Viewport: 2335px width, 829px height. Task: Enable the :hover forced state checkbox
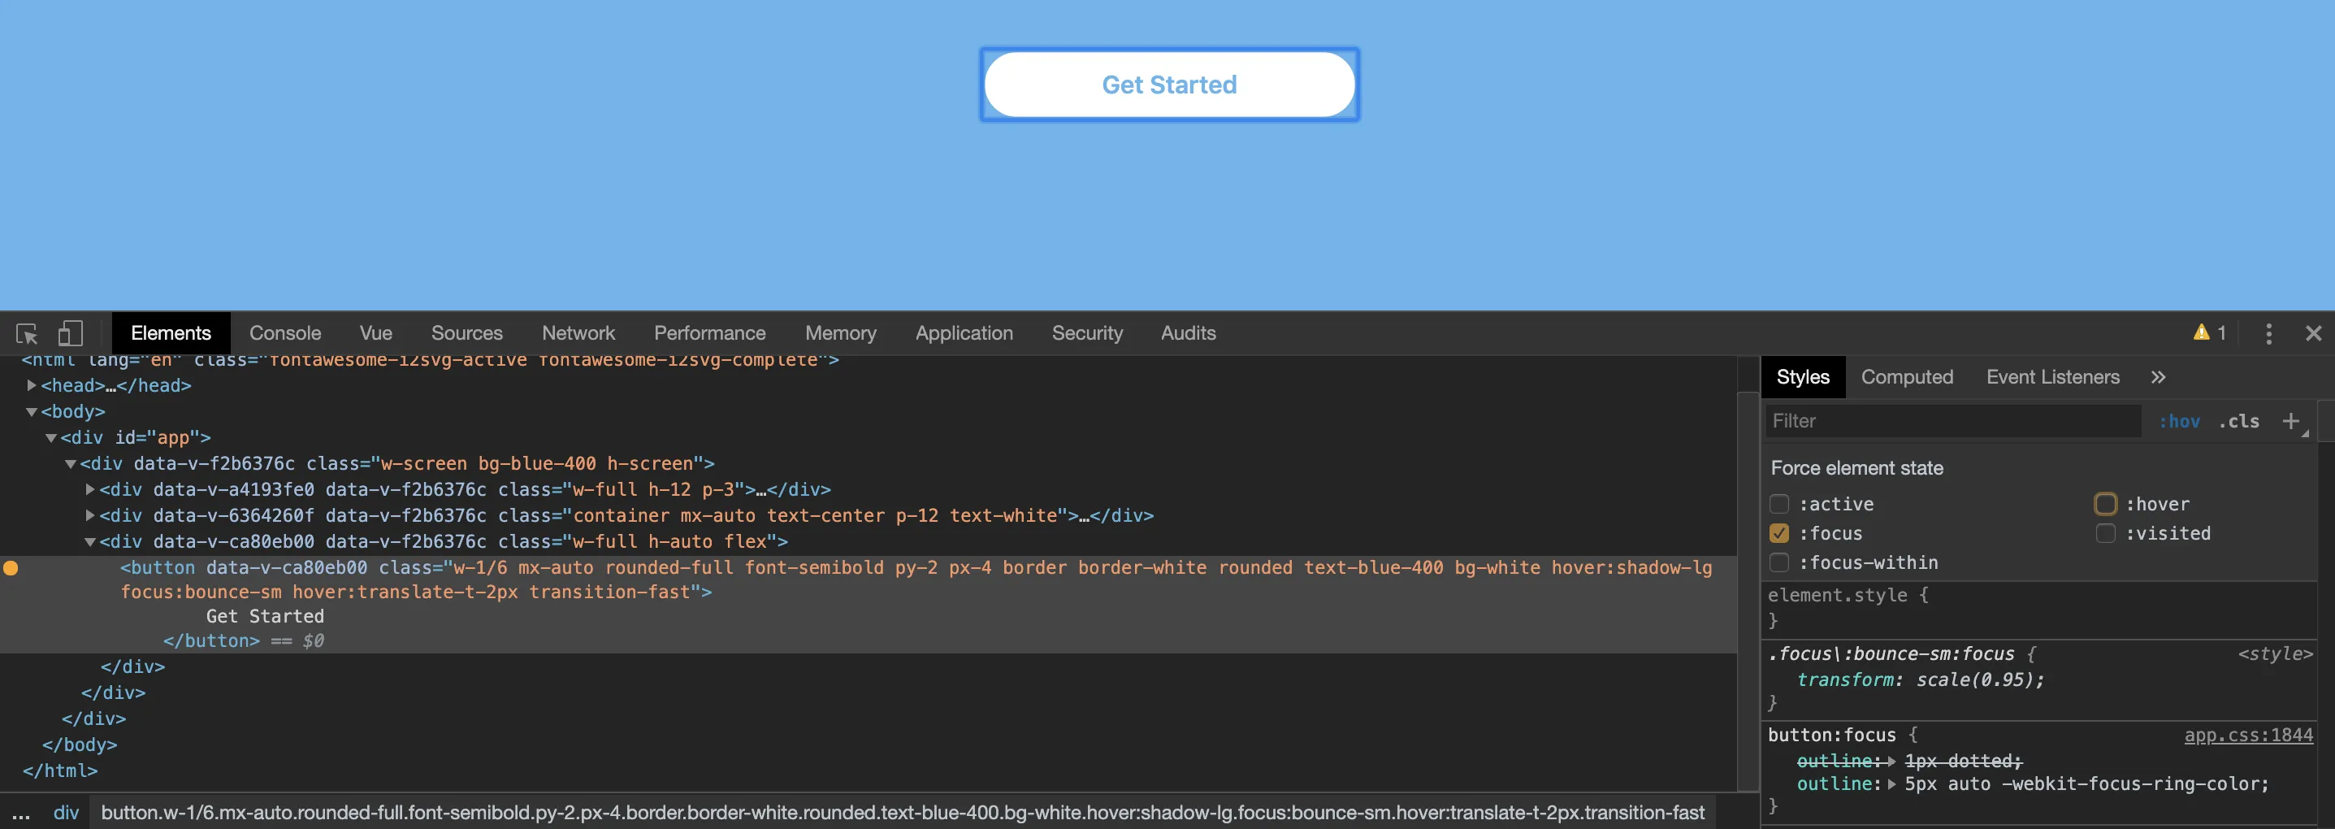coord(2106,504)
